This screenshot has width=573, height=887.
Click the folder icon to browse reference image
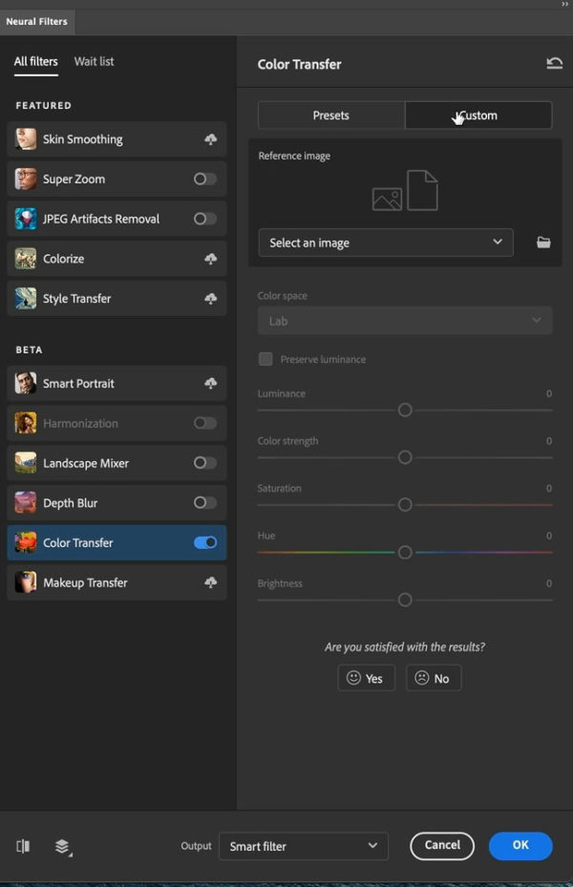543,243
